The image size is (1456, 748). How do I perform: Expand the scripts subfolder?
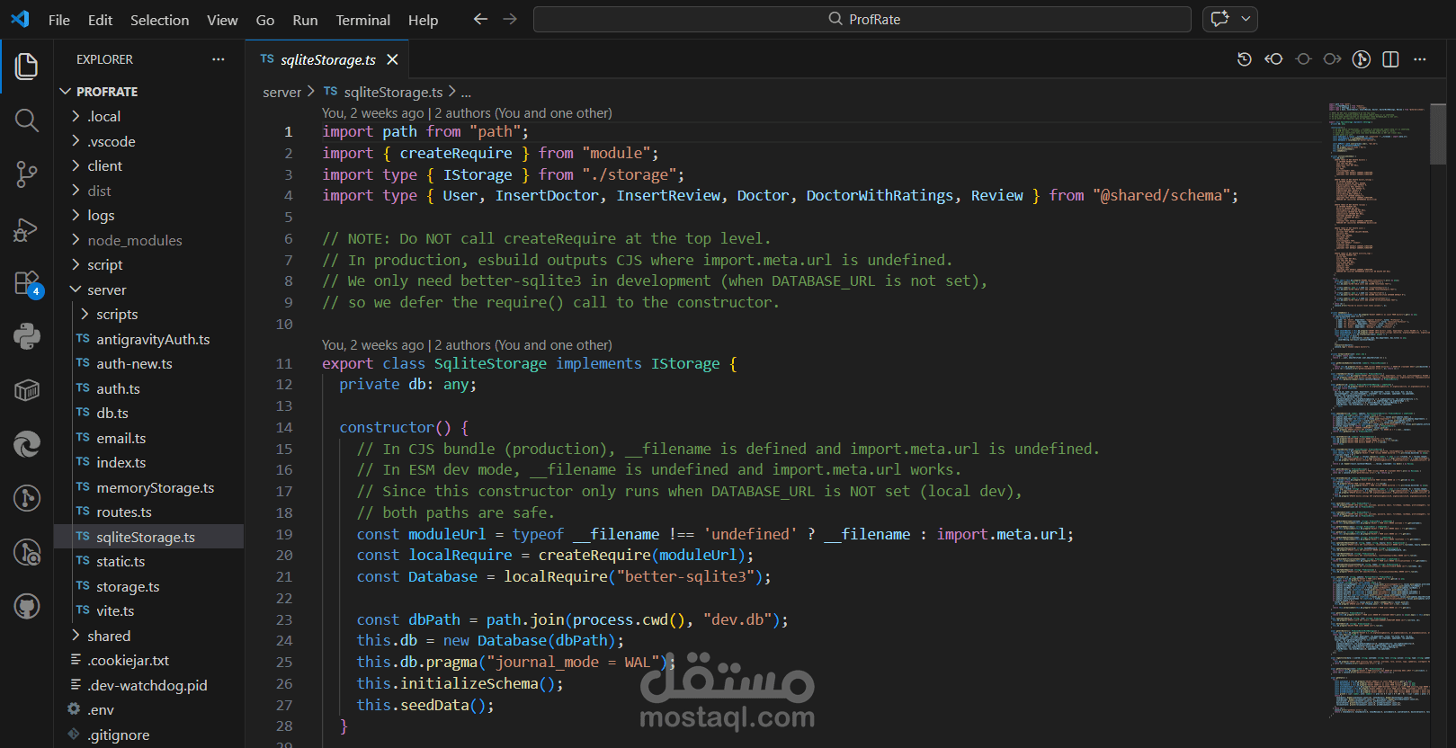pos(85,314)
